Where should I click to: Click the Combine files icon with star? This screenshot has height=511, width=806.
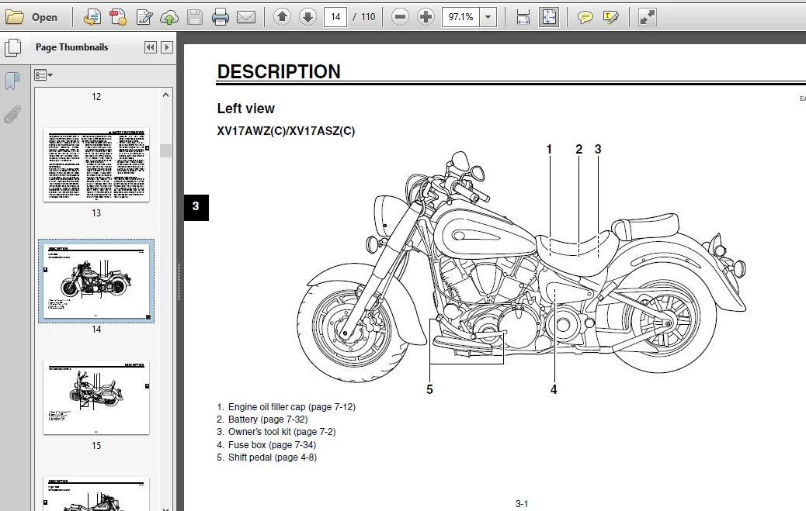tap(118, 17)
